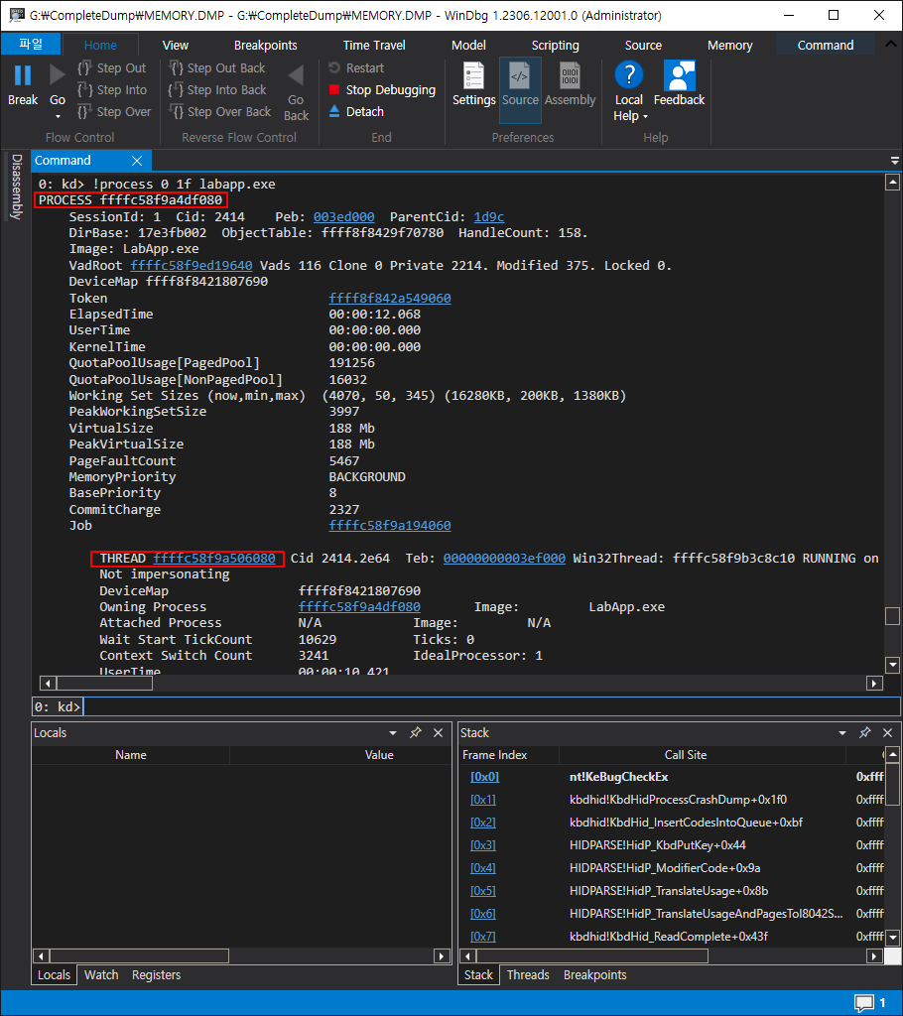The height and width of the screenshot is (1016, 903).
Task: Click VadRoot link ffffc58f9ed19640
Action: click(192, 266)
